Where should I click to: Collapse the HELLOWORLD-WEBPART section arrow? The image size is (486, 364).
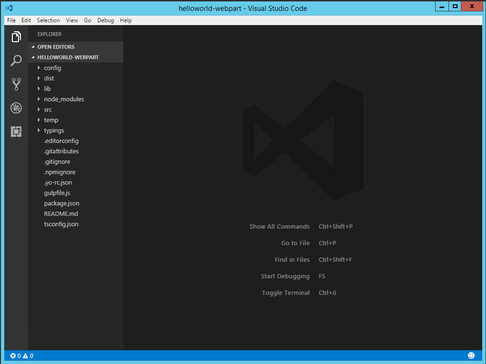pyautogui.click(x=33, y=57)
